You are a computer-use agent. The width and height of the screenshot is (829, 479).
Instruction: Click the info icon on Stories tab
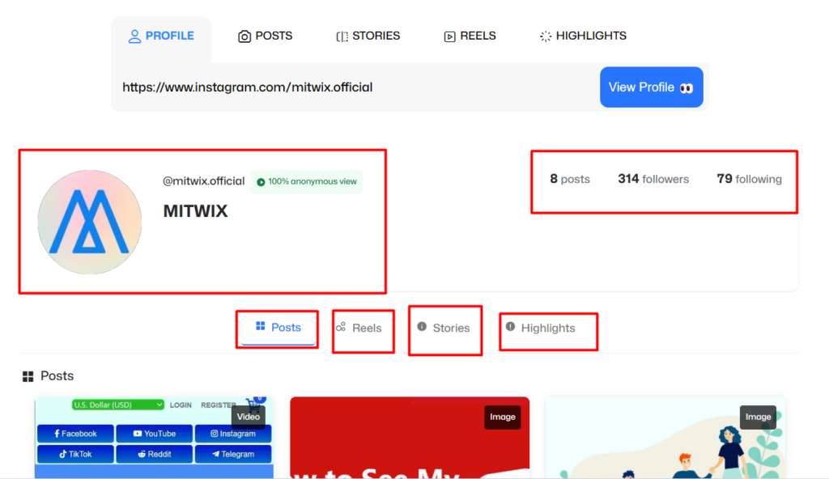click(x=422, y=327)
